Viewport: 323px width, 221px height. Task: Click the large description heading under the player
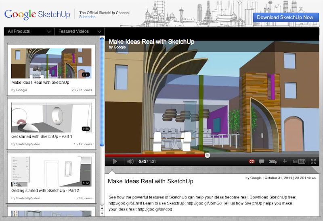150,182
